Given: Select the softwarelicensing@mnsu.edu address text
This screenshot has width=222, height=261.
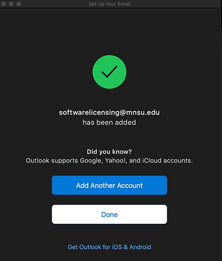Looking at the screenshot, I should tap(109, 112).
